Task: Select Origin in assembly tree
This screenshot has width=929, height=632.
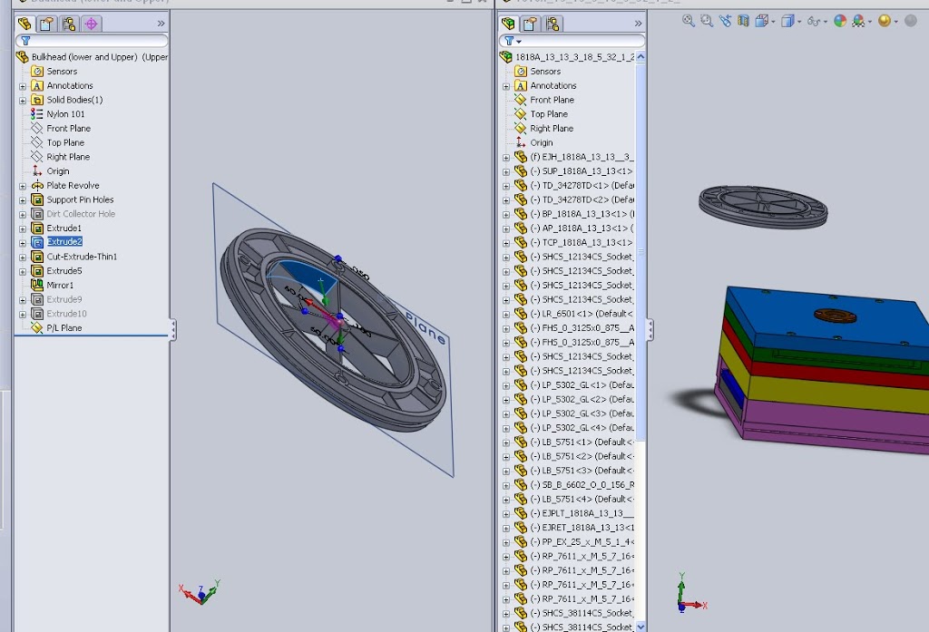Action: [x=541, y=142]
